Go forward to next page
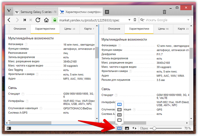Image resolution: width=198 pixels, height=136 pixels. click(x=17, y=20)
